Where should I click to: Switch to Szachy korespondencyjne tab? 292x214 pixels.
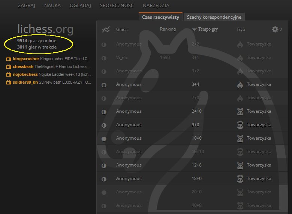tap(214, 17)
